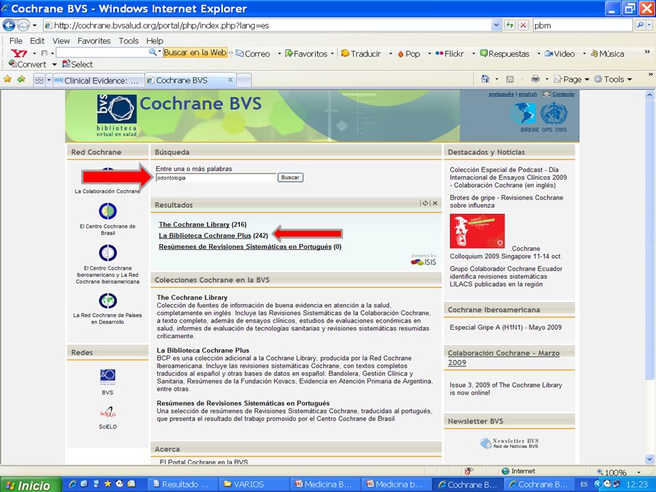The image size is (656, 492).
Task: Open the Edit menu
Action: click(x=37, y=40)
